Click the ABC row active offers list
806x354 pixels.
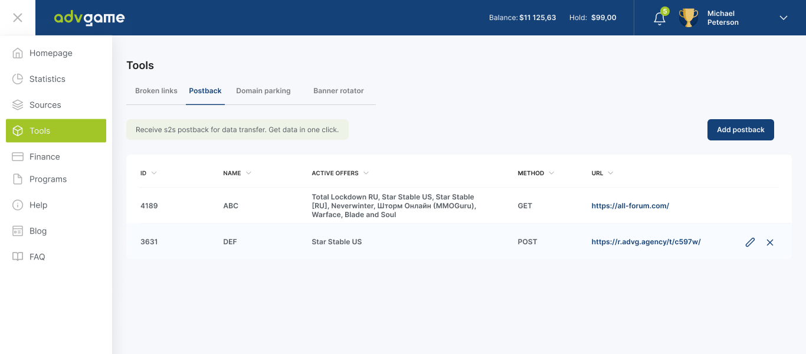[394, 206]
